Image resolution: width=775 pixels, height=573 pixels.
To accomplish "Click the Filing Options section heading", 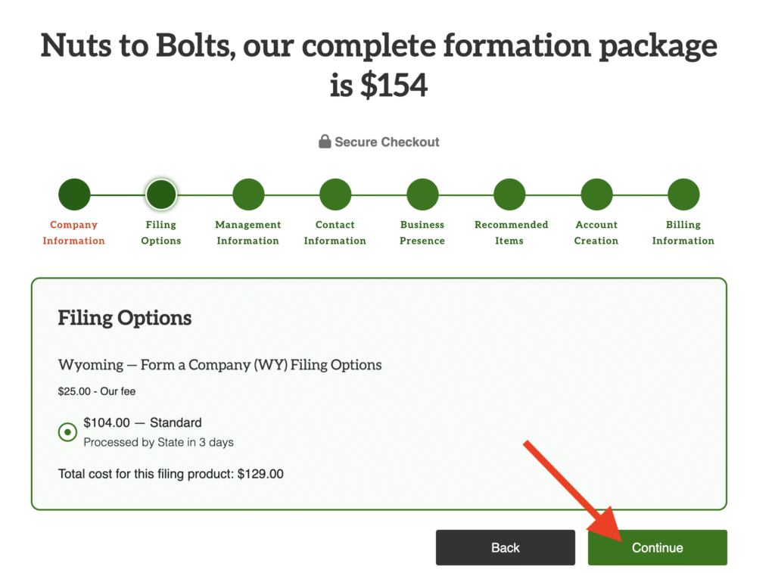I will 125,318.
